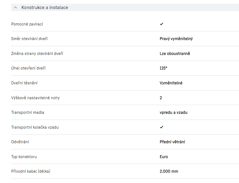Viewport: 239px width, 183px height.
Task: Click the Transportní madla label
Action: (x=28, y=112)
